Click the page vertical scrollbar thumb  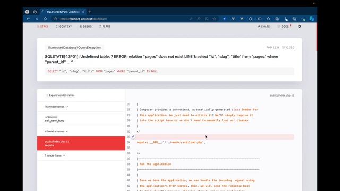tap(317, 37)
